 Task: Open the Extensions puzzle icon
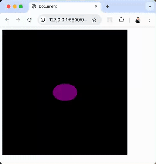[121, 20]
